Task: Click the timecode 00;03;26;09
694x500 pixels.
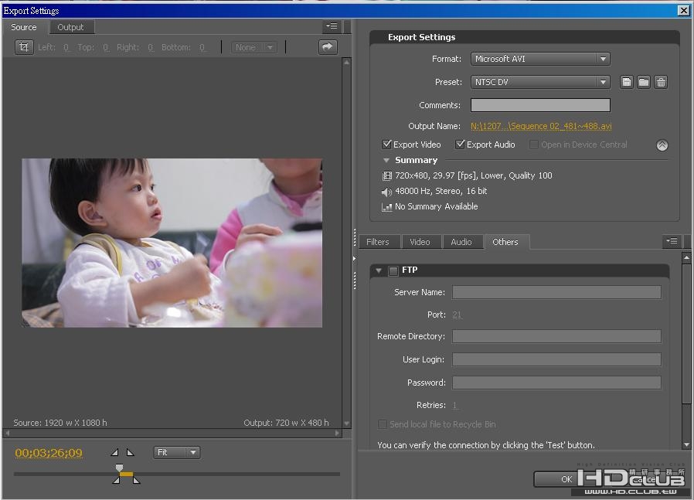Action: tap(49, 453)
